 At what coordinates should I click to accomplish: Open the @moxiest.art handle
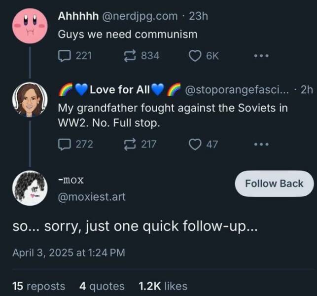(x=92, y=197)
